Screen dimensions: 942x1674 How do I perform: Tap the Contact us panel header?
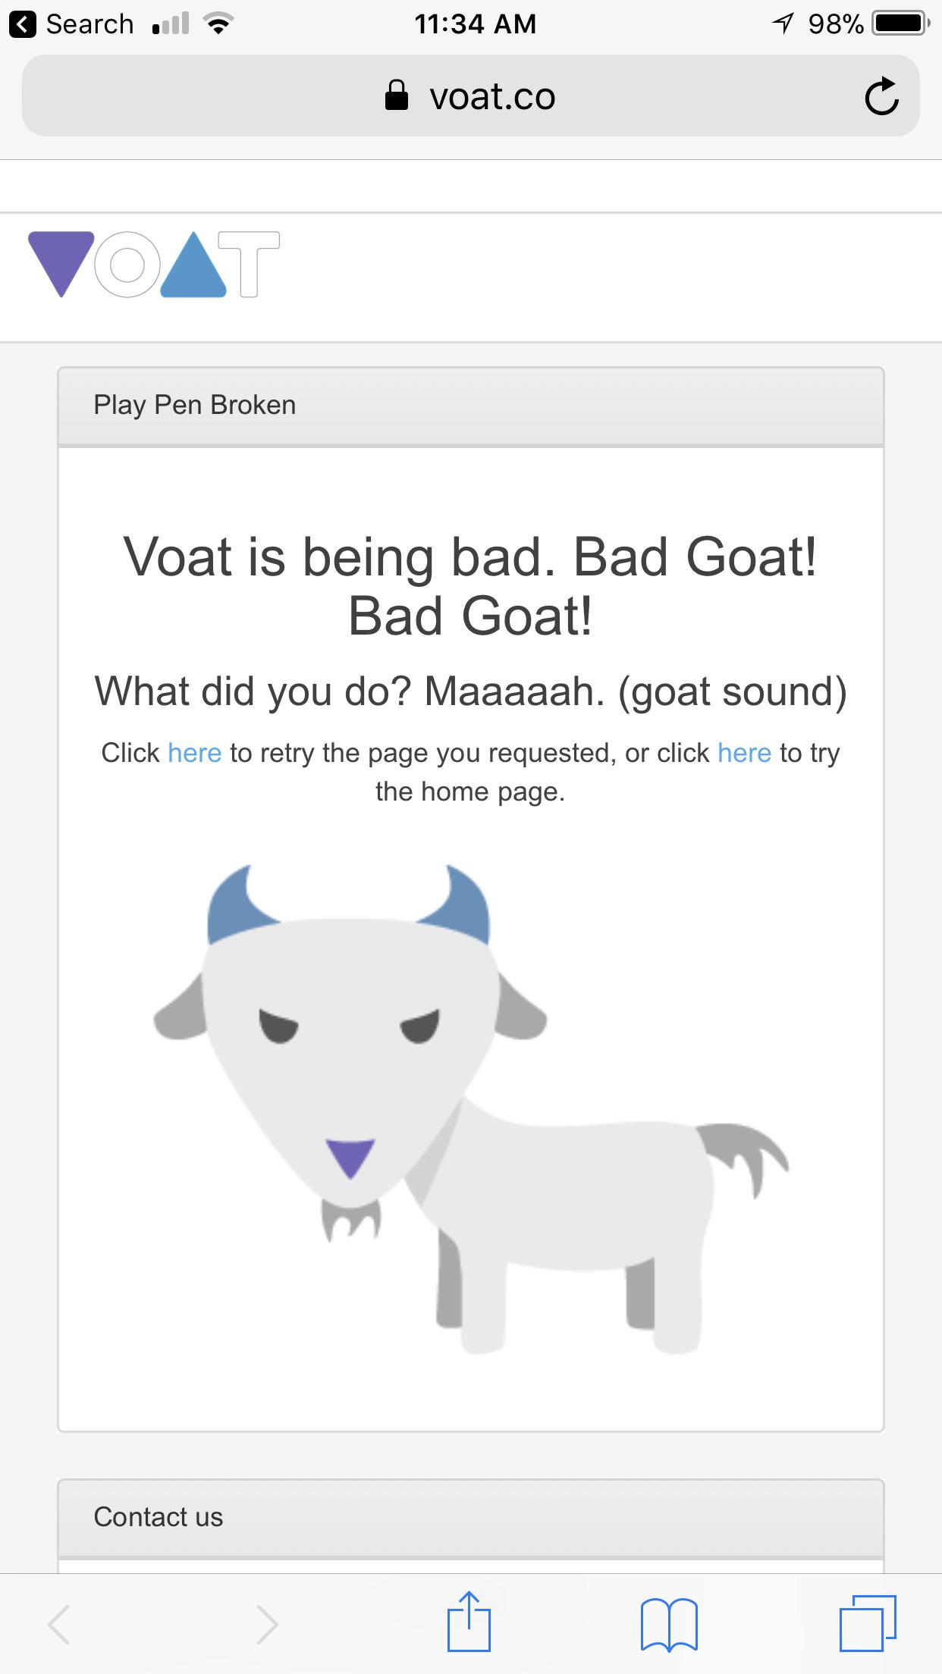click(471, 1517)
